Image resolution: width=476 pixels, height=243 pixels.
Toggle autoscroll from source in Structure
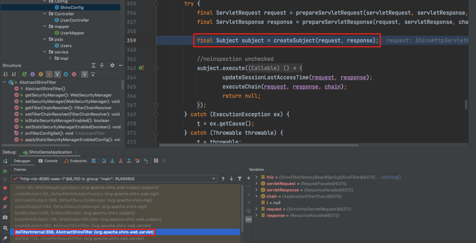(x=93, y=74)
